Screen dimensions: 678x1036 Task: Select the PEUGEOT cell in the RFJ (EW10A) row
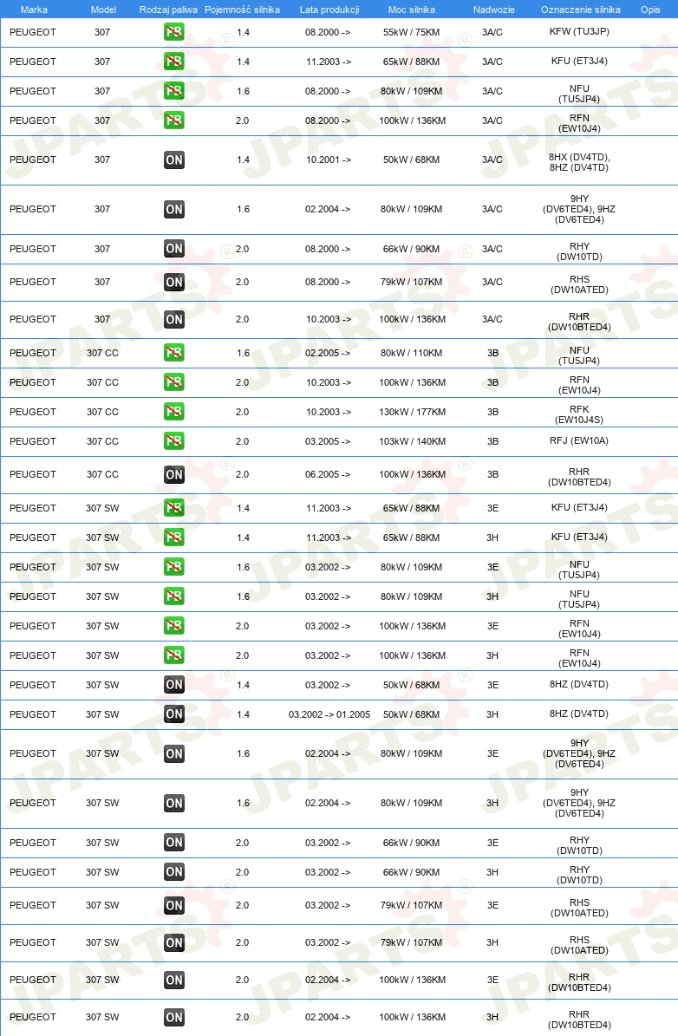click(32, 441)
